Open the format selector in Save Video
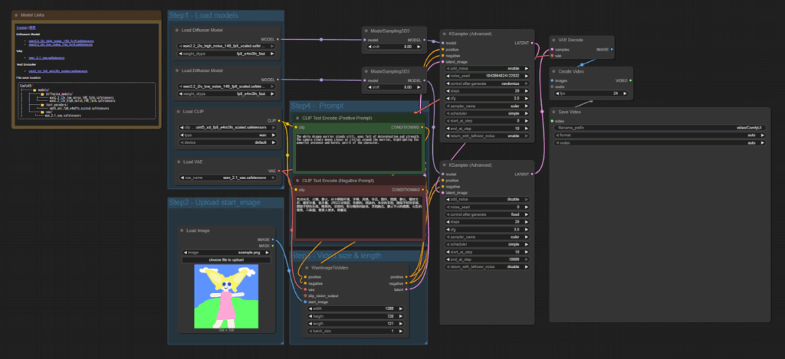 click(x=659, y=135)
